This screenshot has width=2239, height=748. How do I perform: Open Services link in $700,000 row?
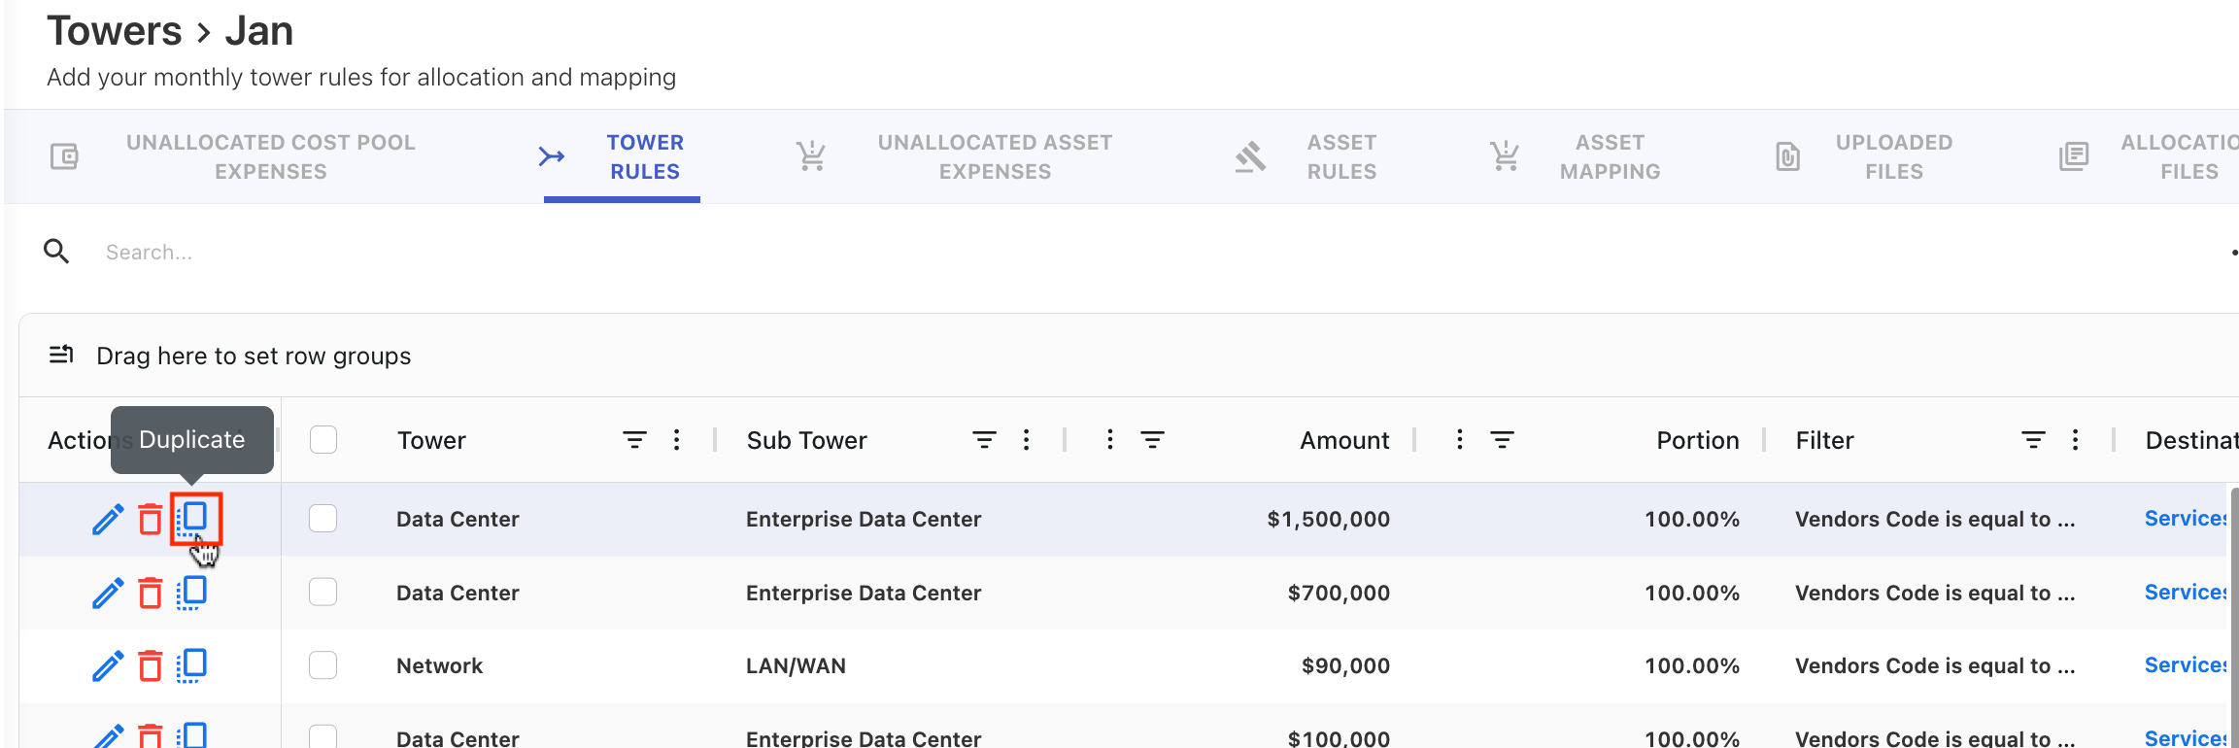[x=2186, y=593]
